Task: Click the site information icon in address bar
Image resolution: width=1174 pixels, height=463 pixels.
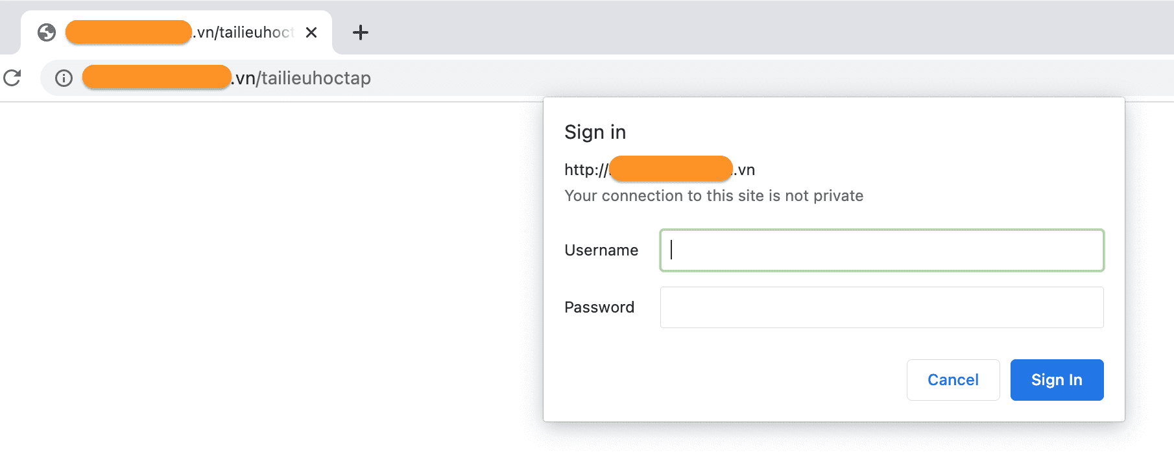Action: [63, 78]
